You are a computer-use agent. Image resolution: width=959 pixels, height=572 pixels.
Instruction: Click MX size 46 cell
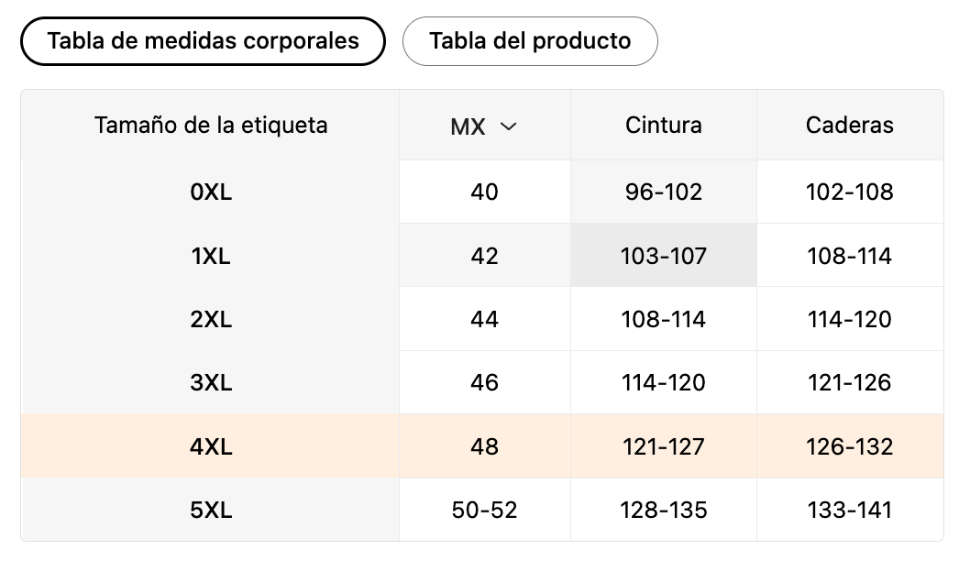[484, 382]
